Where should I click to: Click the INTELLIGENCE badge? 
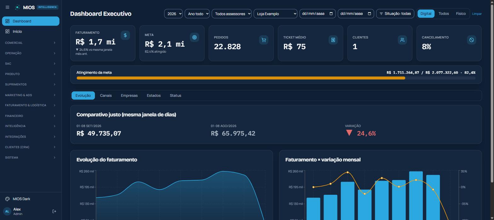(47, 7)
